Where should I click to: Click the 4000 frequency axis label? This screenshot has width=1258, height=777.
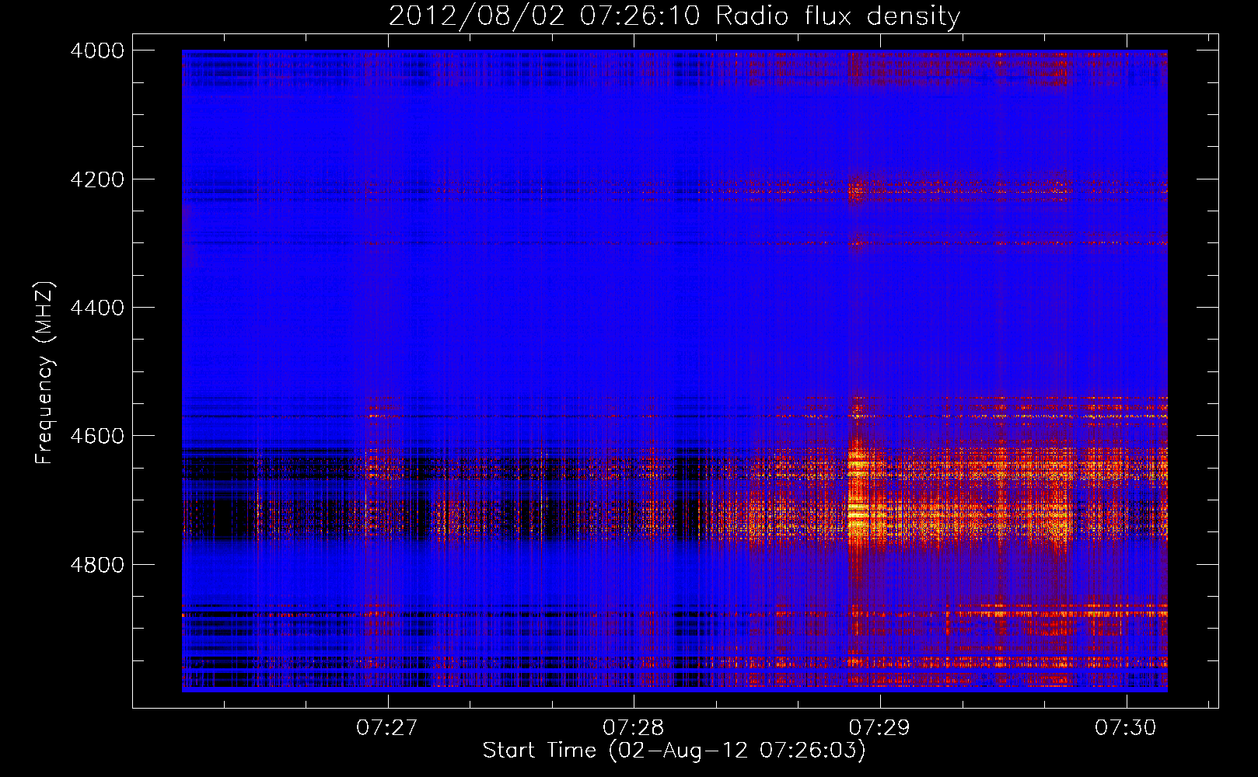pyautogui.click(x=97, y=51)
